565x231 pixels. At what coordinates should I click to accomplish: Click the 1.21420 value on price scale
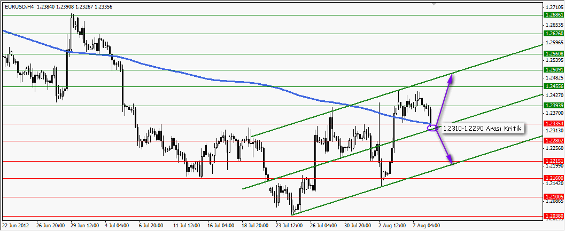tap(554, 184)
